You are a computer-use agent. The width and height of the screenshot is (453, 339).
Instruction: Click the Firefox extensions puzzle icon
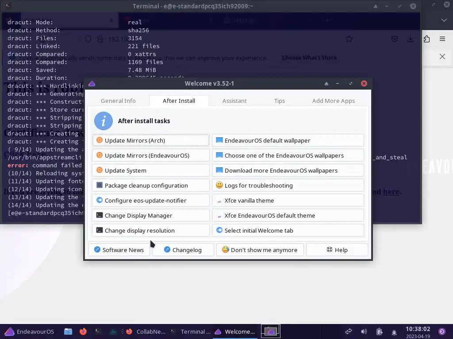[427, 39]
